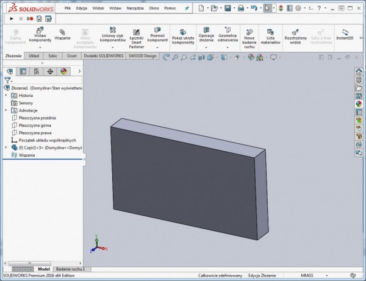Open the Narzędzia menu
Viewport: 366px width, 281px height.
pyautogui.click(x=135, y=8)
